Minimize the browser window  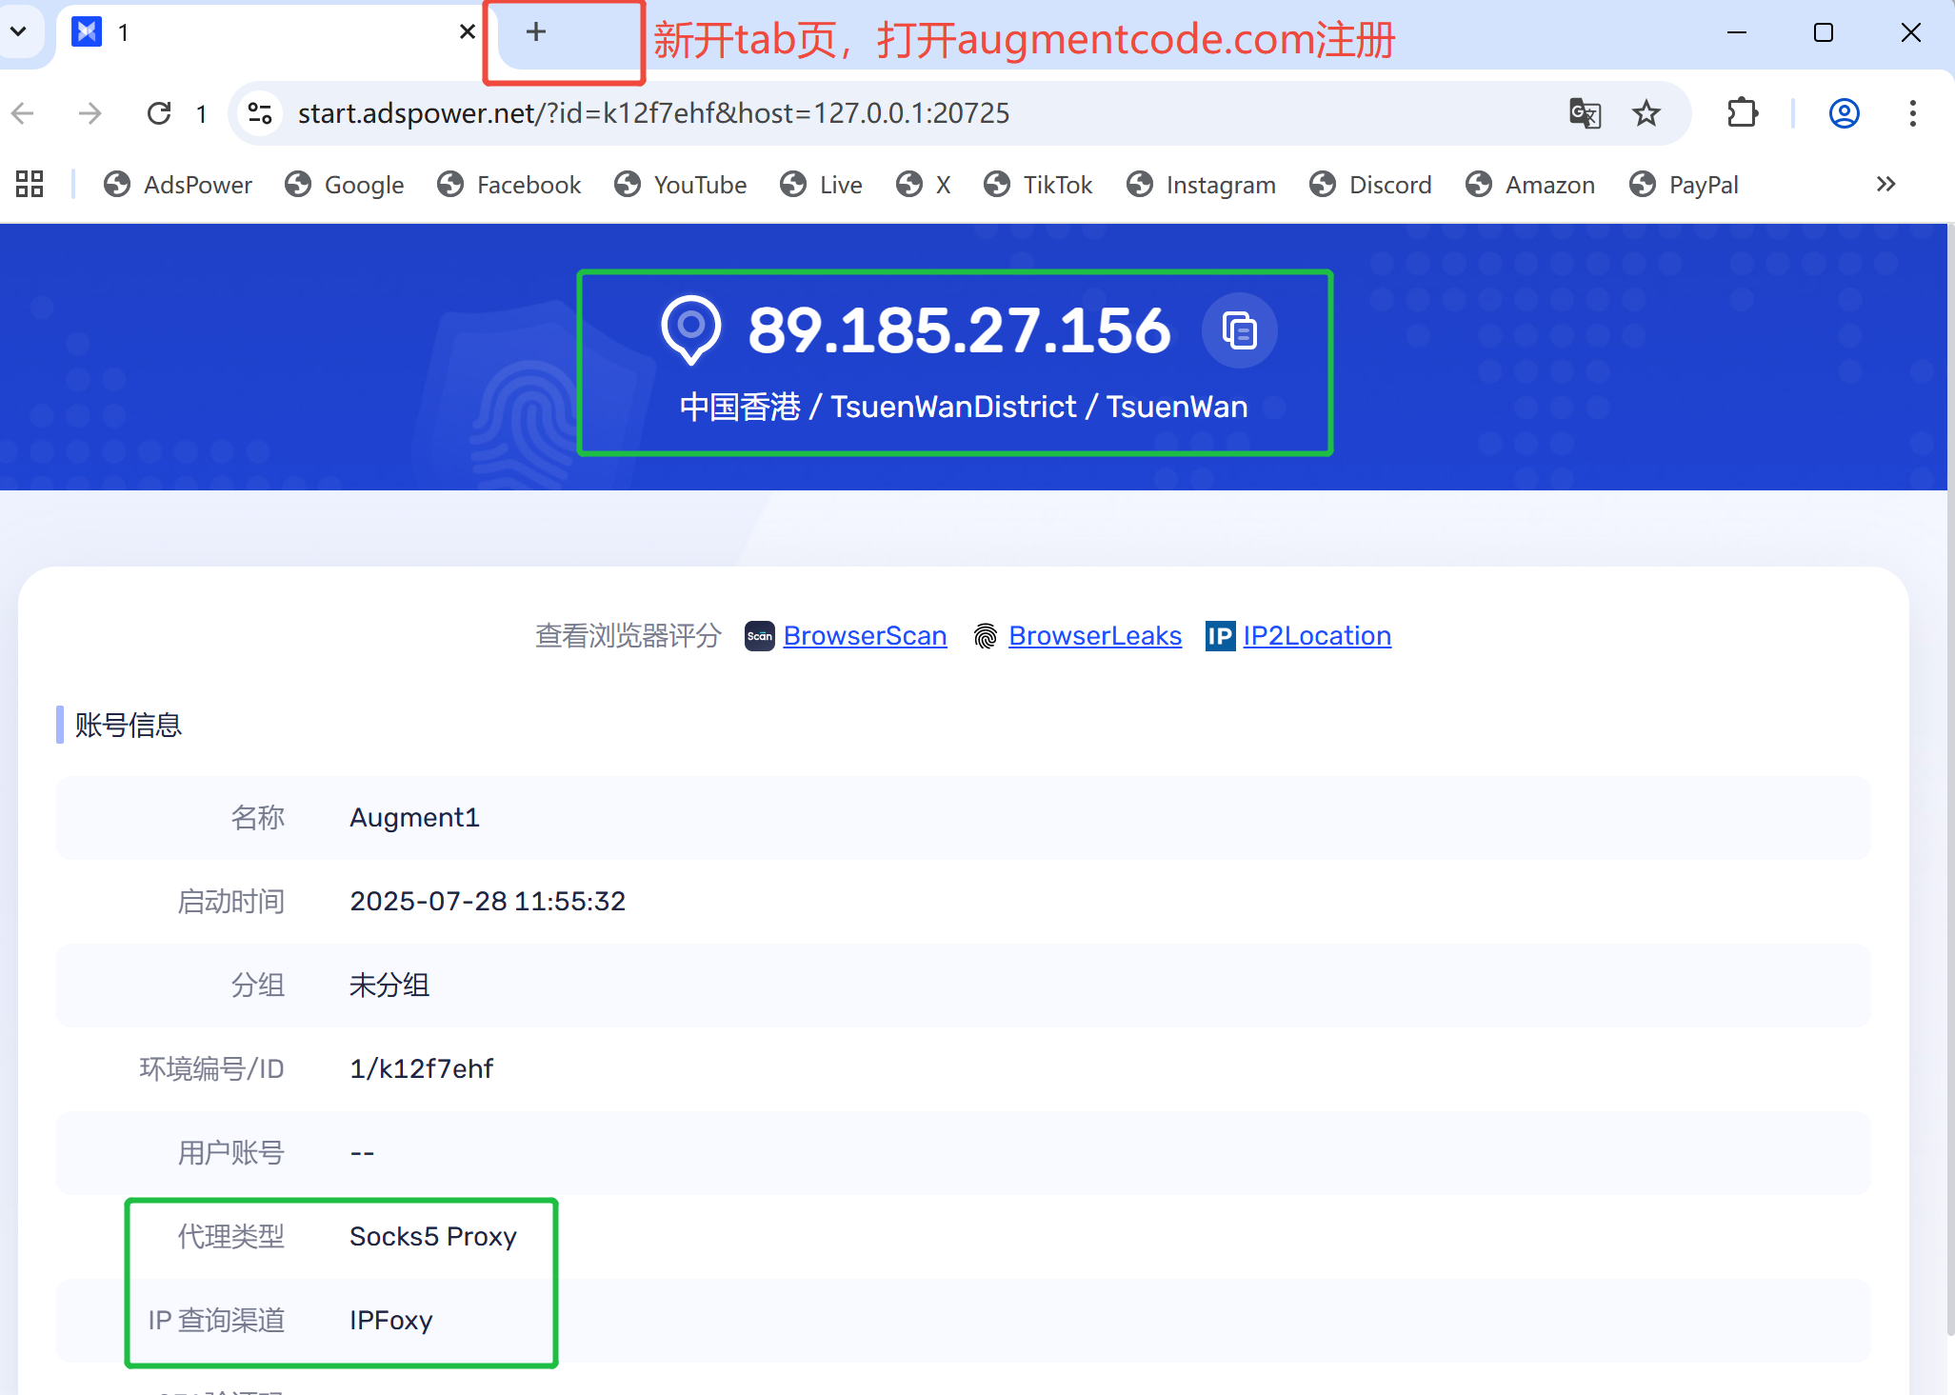(1737, 32)
